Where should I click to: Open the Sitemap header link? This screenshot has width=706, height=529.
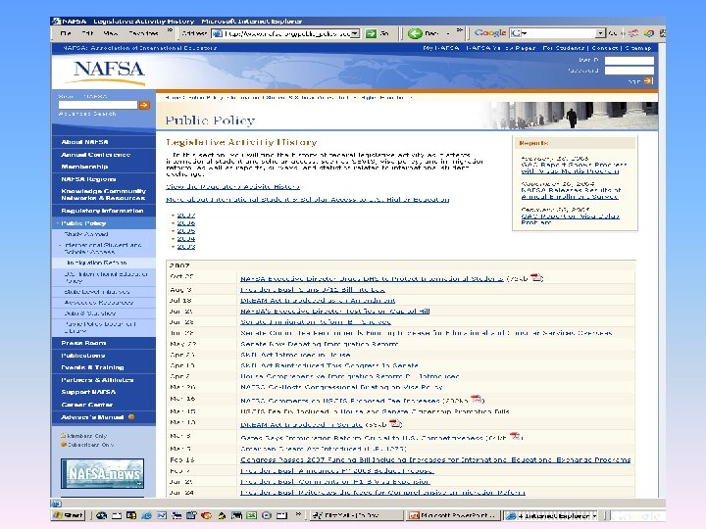638,48
